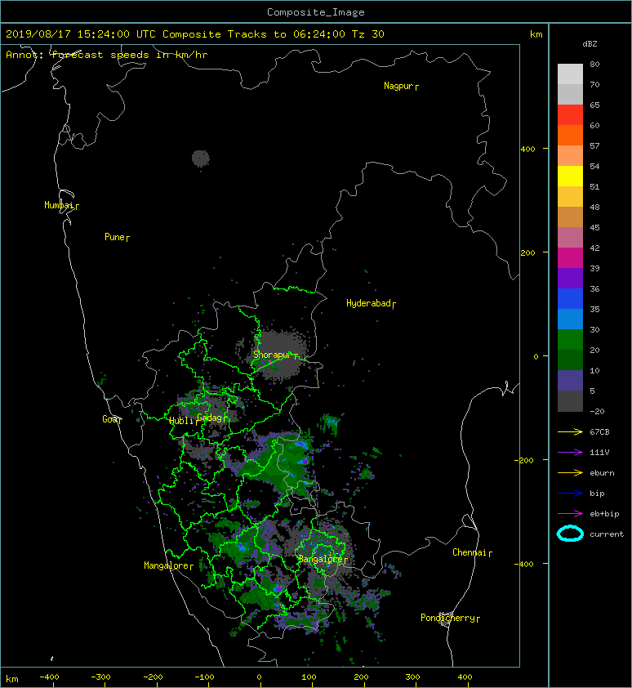This screenshot has height=688, width=632.
Task: Pick the dark orange dBZ swatch near 60
Action: click(570, 135)
